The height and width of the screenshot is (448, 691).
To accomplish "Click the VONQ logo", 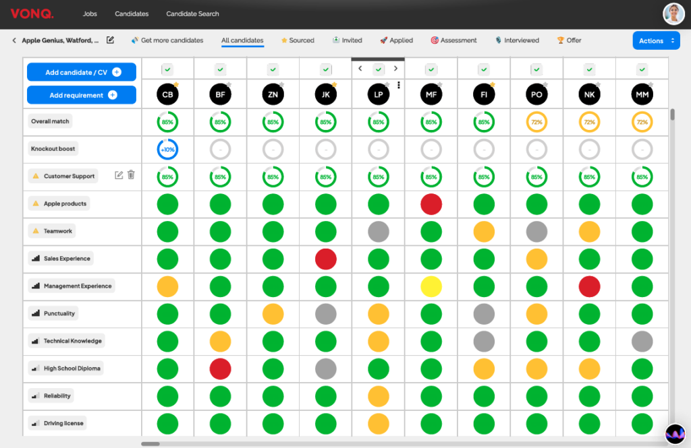I will click(32, 13).
